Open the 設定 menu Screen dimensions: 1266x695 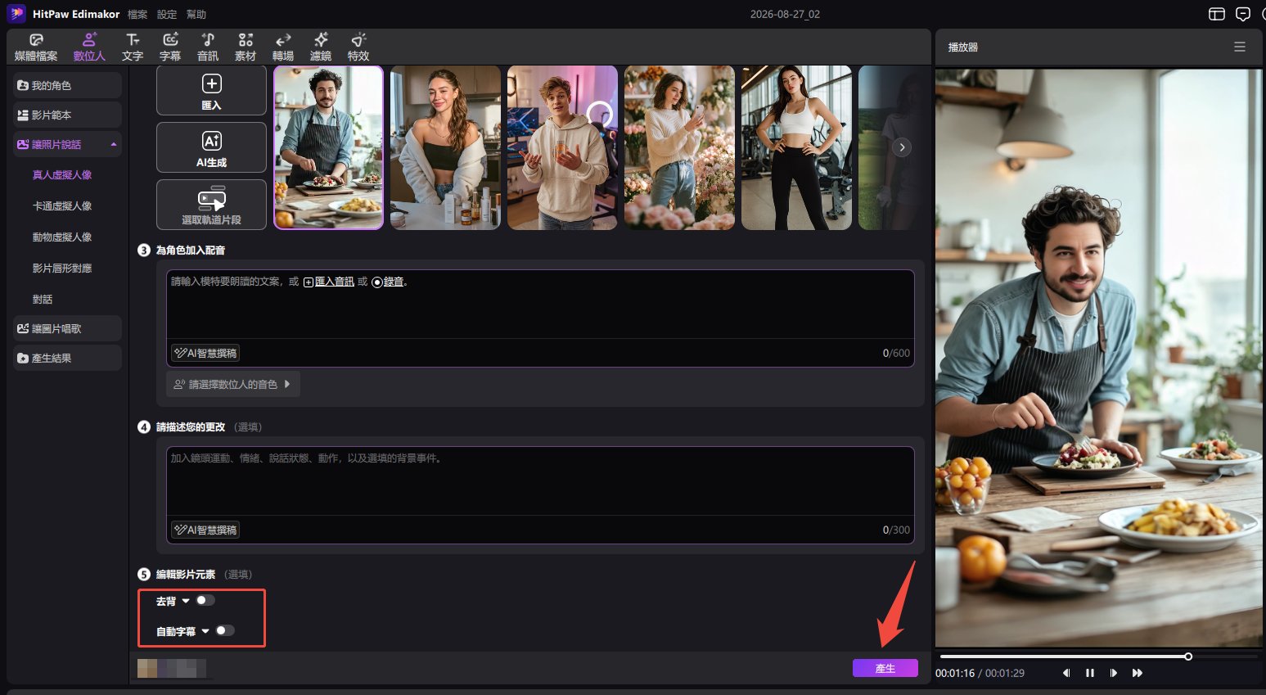[x=167, y=15]
